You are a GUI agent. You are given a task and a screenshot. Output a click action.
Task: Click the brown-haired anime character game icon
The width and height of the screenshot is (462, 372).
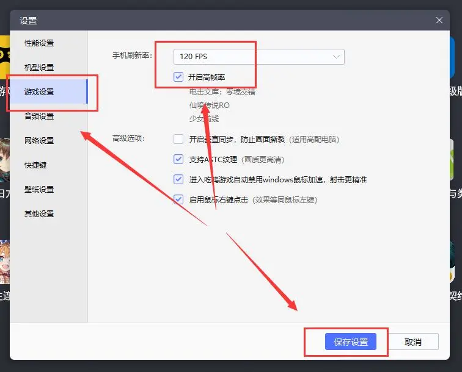click(4, 160)
